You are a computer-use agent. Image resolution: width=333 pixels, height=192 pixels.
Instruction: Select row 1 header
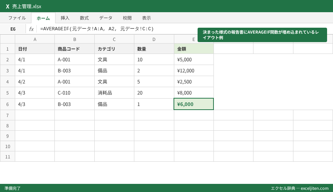7,49
